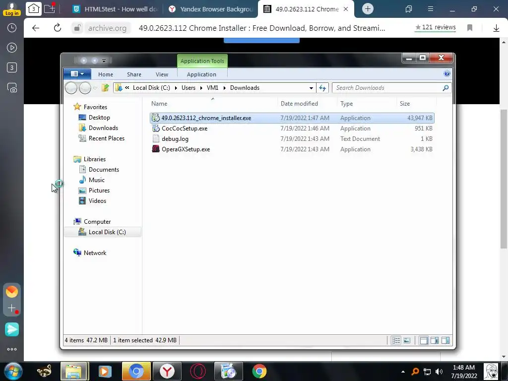Viewport: 508px width, 381px height.
Task: Open the Yandex browser hamburger menu
Action: [x=431, y=9]
